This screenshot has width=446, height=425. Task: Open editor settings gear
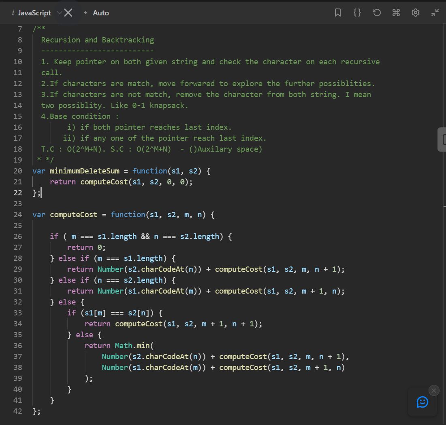(415, 13)
